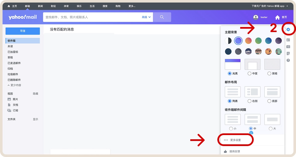296x157 pixels.
Task: Click the Yahoo Mail logo
Action: click(x=23, y=17)
